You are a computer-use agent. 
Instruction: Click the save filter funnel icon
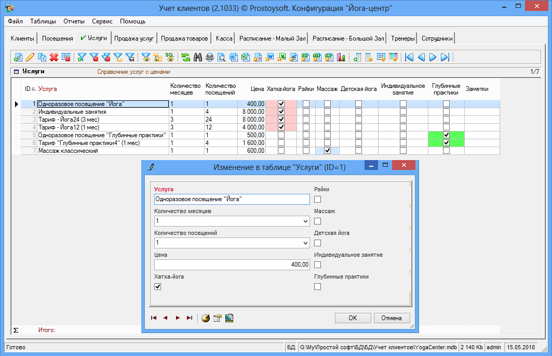pyautogui.click(x=130, y=57)
